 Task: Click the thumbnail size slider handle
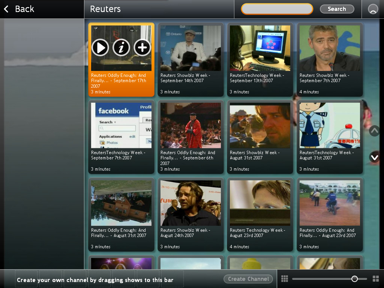354,279
